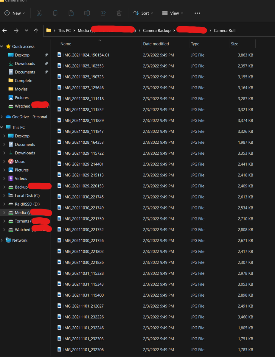This screenshot has width=275, height=357.
Task: Go back to the previous folder
Action: [x=5, y=30]
